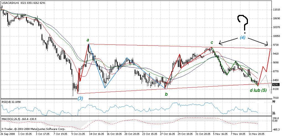
Task: Select the green wave label a
Action: 88,40
